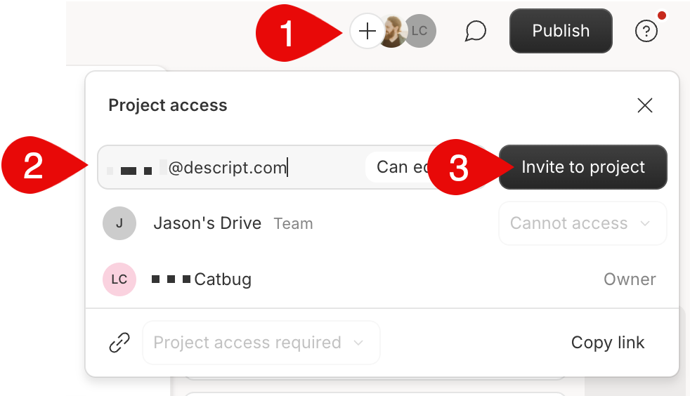This screenshot has height=396, width=690.
Task: Open the comments speech bubble icon
Action: [x=476, y=31]
